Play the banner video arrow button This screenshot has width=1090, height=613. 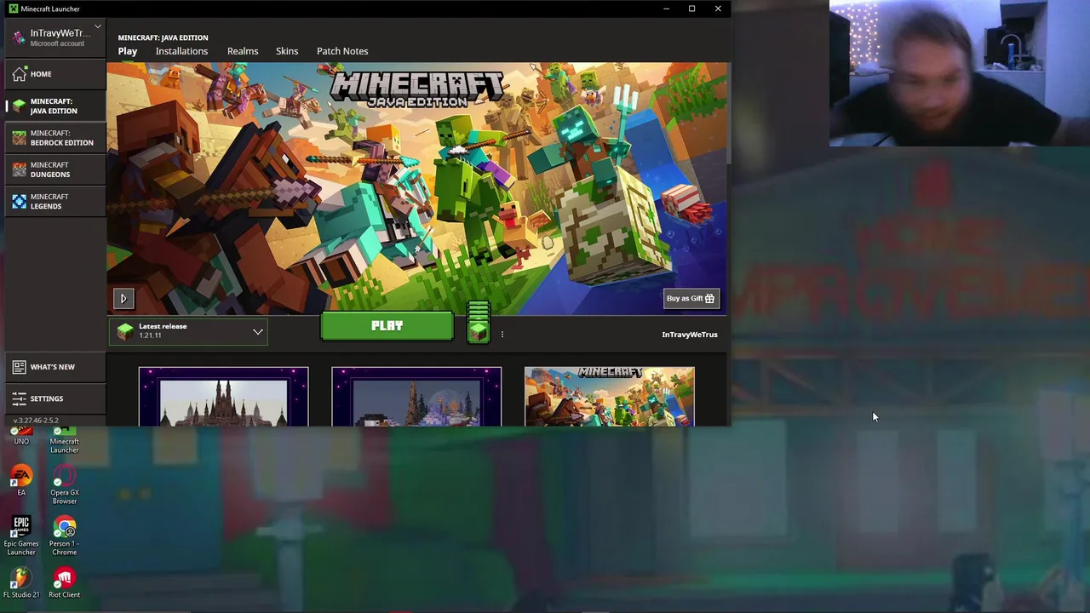(x=123, y=299)
